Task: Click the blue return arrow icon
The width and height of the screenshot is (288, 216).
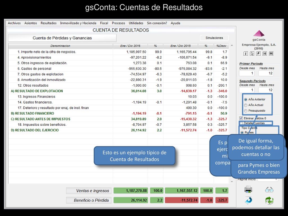Action: click(x=248, y=201)
